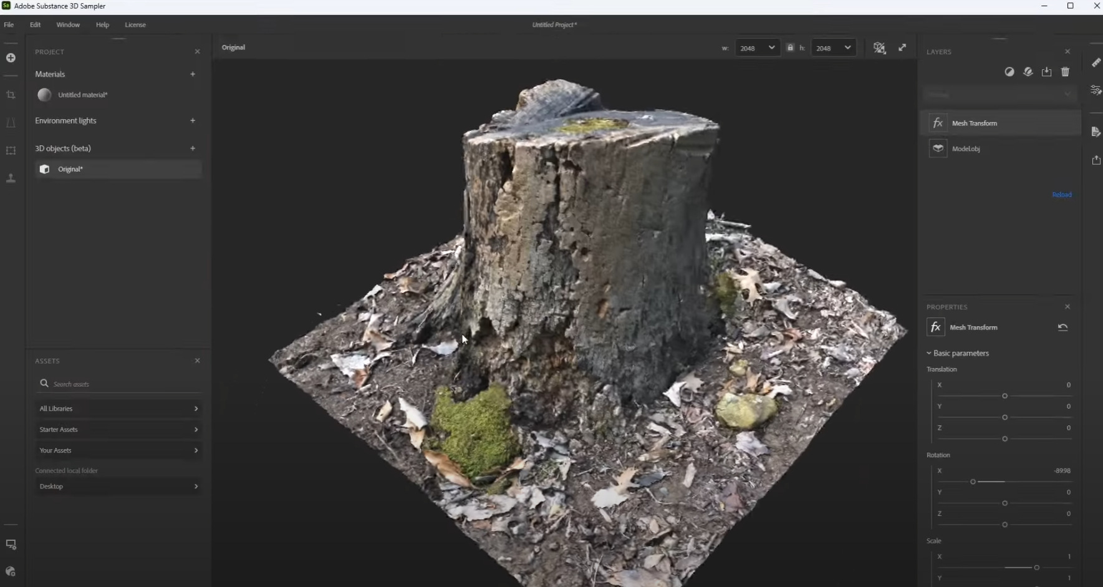The image size is (1103, 587).
Task: Expand the viewport to fullscreen
Action: [902, 47]
